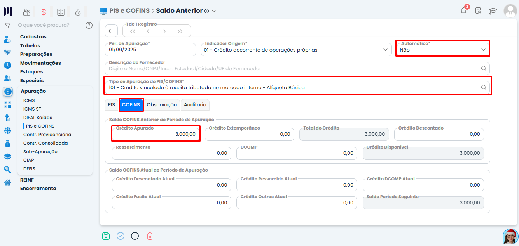Add a new record via the plus icon
Screen dimensions: 519x246
(x=135, y=236)
